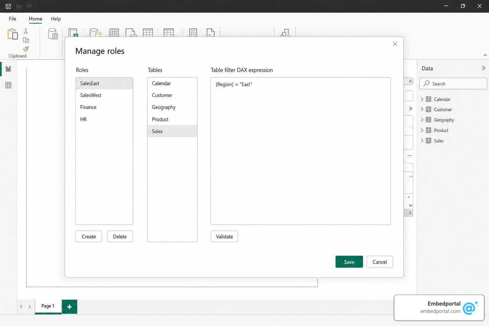489x326 pixels.
Task: Select the Finance role
Action: (104, 107)
